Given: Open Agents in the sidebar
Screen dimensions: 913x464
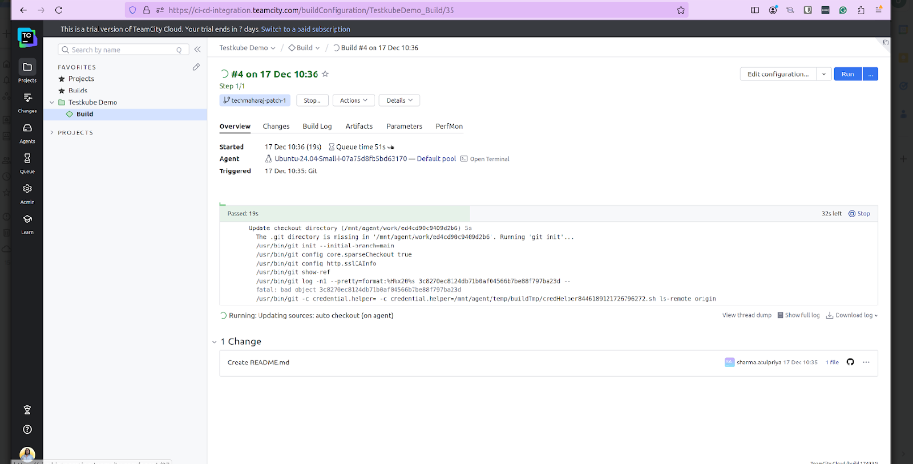Looking at the screenshot, I should (x=27, y=133).
